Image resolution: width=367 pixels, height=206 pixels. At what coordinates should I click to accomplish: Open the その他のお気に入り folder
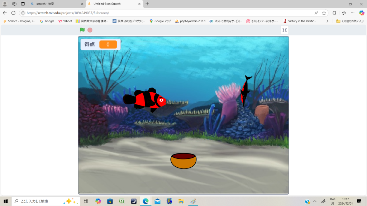pyautogui.click(x=350, y=21)
